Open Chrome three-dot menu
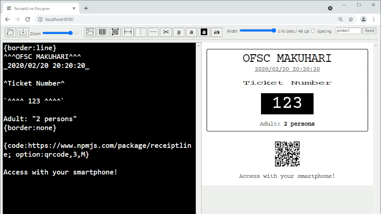The width and height of the screenshot is (381, 214). point(374,19)
